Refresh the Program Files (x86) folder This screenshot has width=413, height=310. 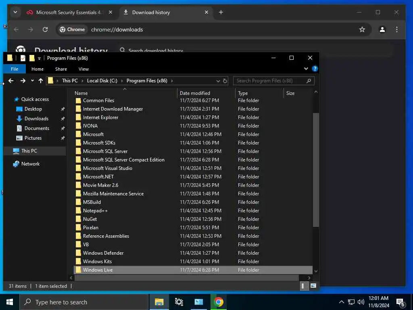[225, 81]
